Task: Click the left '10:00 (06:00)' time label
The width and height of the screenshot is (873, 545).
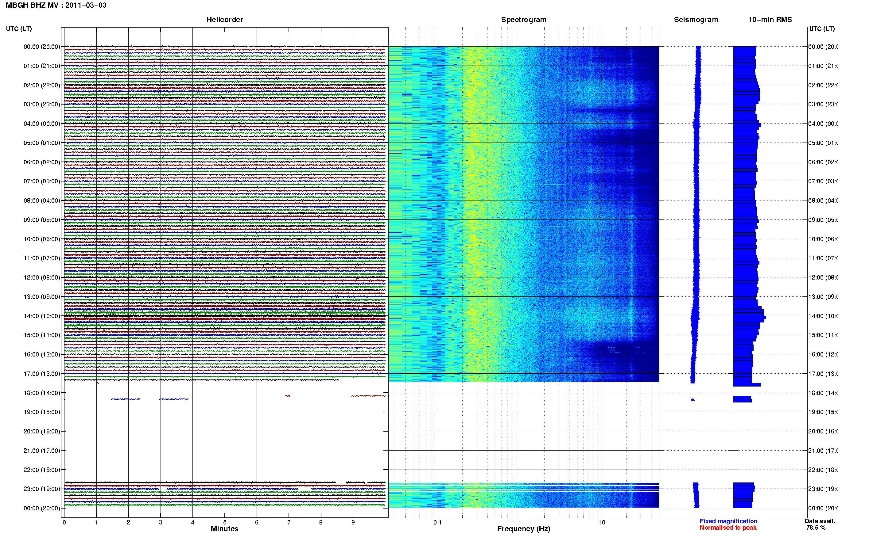Action: [42, 239]
